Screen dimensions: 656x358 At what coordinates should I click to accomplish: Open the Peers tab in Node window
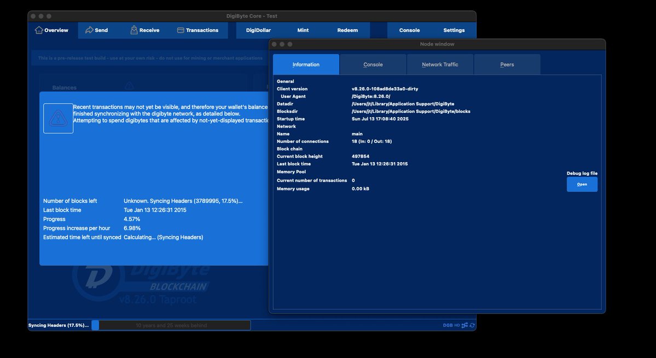(x=507, y=65)
